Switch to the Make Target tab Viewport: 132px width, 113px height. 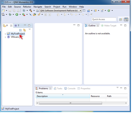coord(109,26)
